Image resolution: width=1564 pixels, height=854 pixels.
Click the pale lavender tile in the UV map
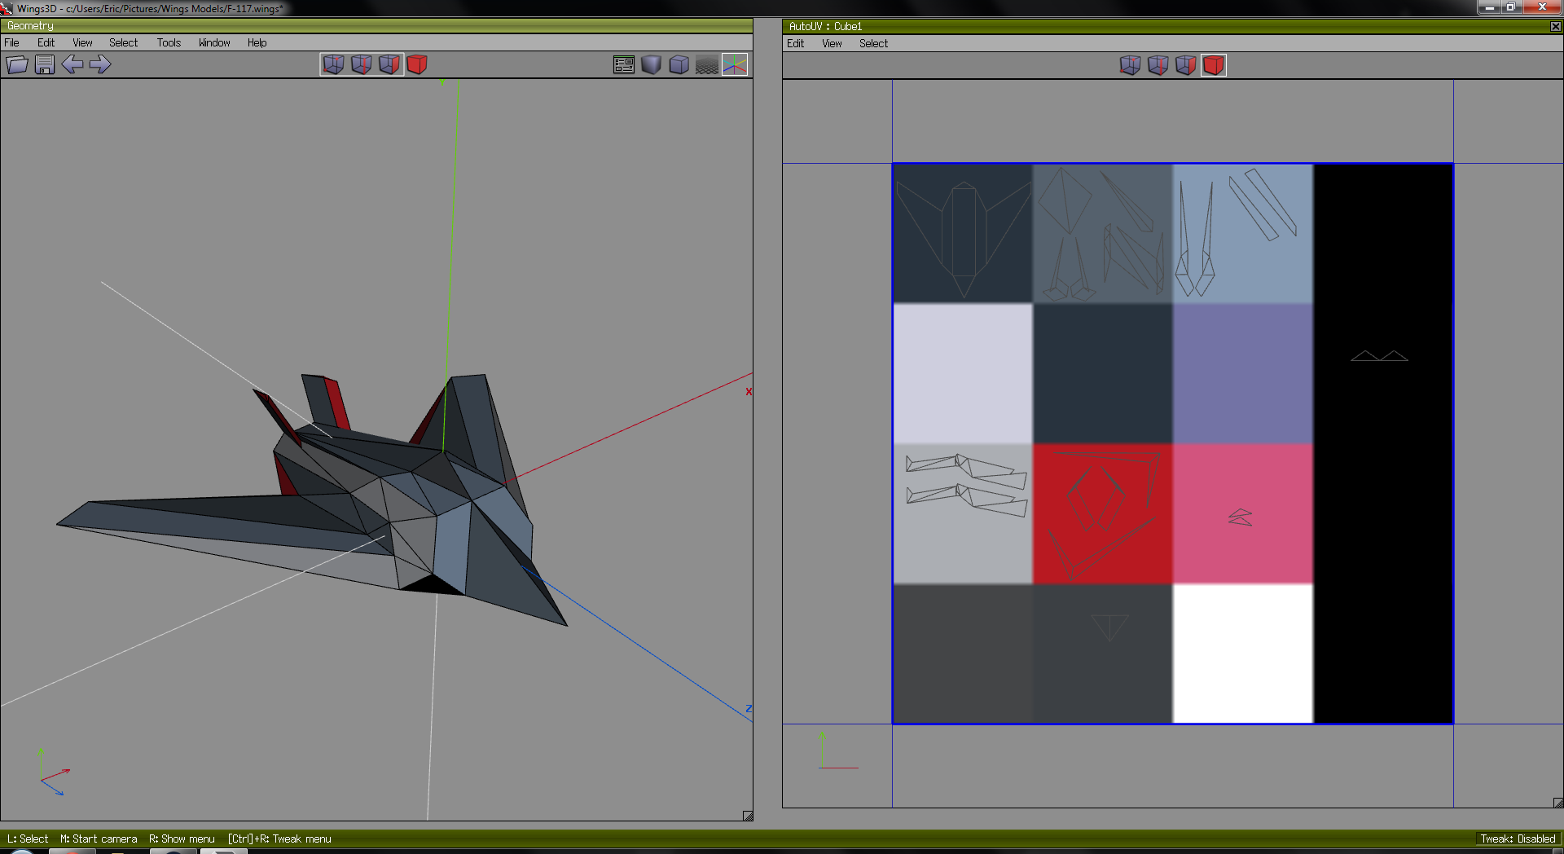964,374
